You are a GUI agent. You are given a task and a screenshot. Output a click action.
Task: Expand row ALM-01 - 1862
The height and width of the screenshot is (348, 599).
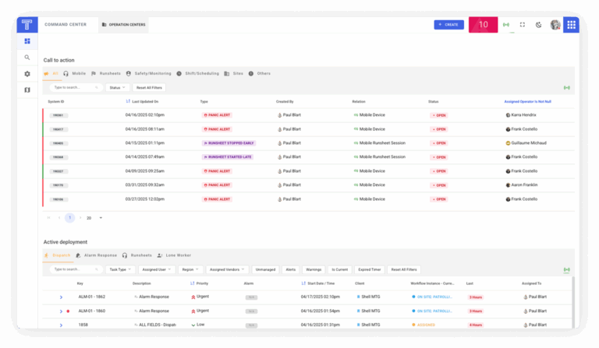click(61, 297)
